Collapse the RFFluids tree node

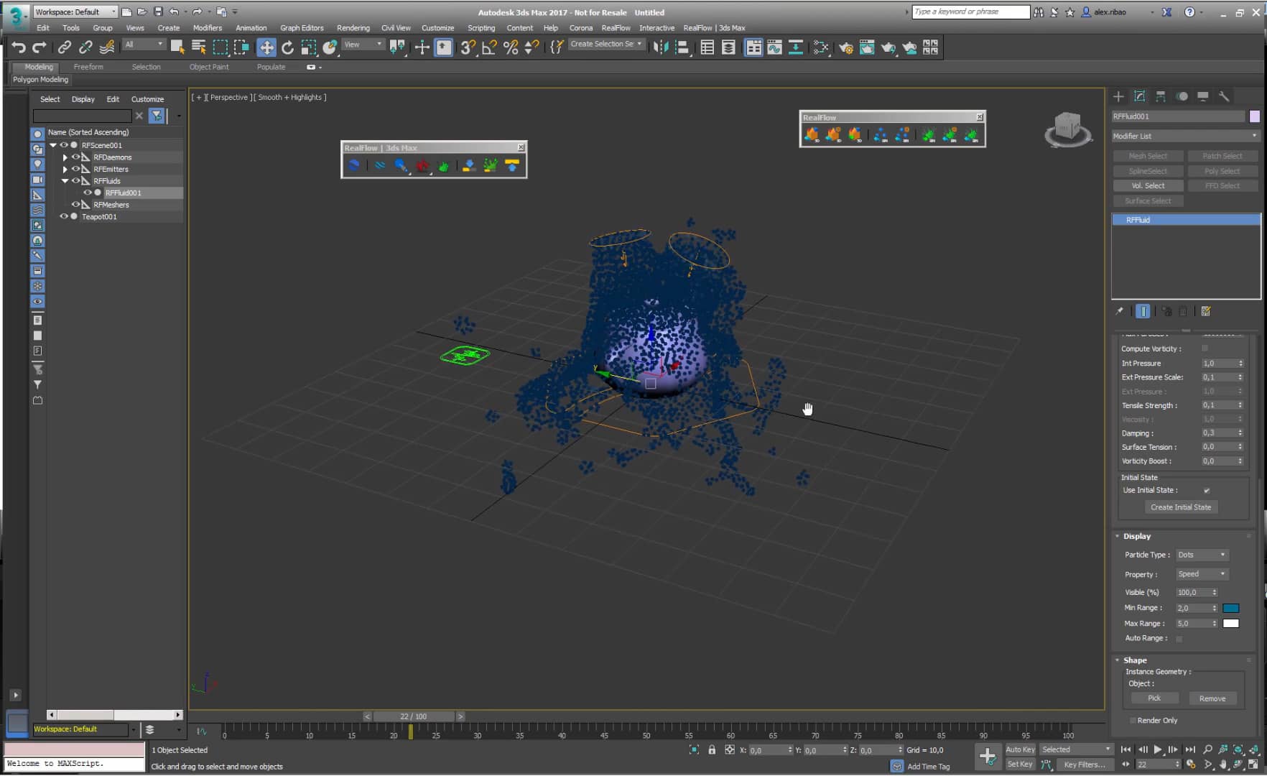pyautogui.click(x=65, y=181)
